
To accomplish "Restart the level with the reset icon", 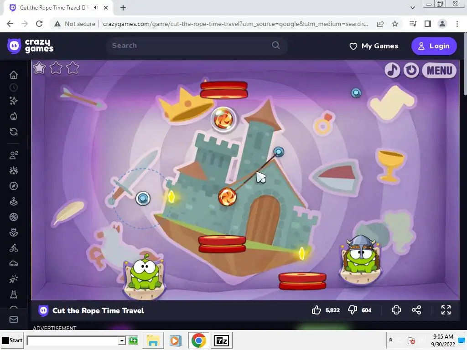I will [411, 71].
